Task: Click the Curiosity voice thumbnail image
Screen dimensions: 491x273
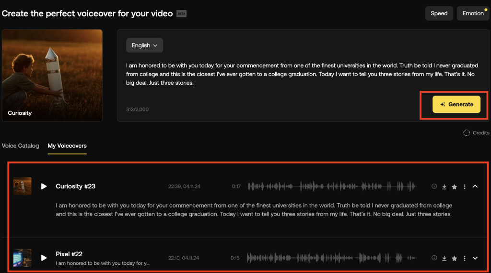Action: 52,75
